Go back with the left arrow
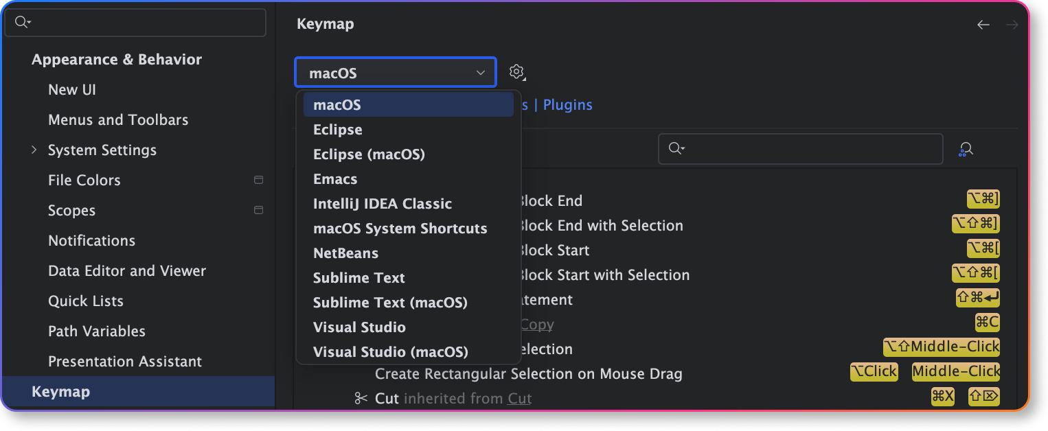This screenshot has height=431, width=1048. click(983, 25)
